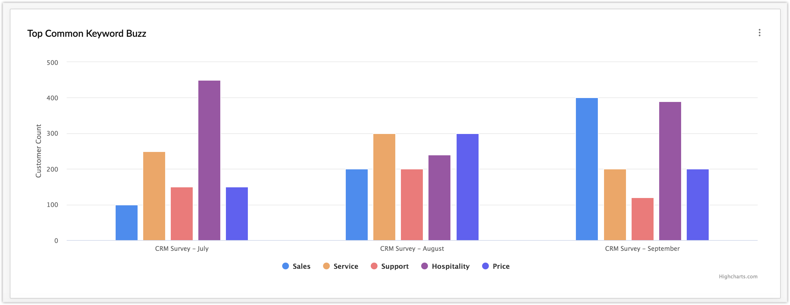Click the July Sales bar
The height and width of the screenshot is (305, 790).
126,223
